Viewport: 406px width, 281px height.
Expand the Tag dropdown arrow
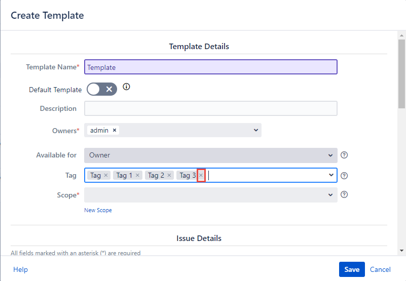[x=331, y=175]
